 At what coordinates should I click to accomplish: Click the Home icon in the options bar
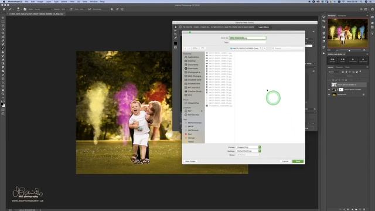pyautogui.click(x=4, y=9)
